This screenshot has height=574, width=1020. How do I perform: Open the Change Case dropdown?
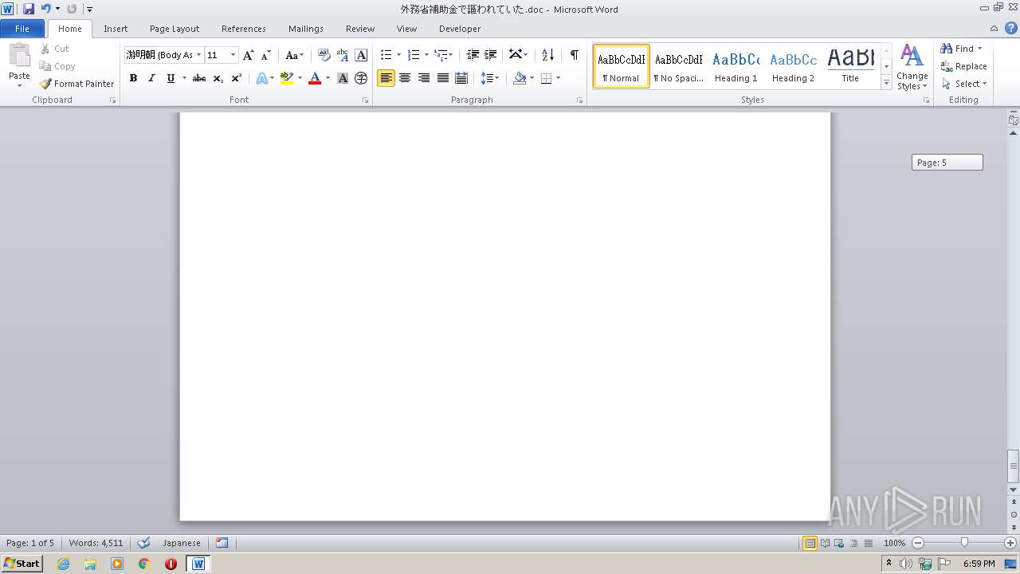tap(295, 55)
